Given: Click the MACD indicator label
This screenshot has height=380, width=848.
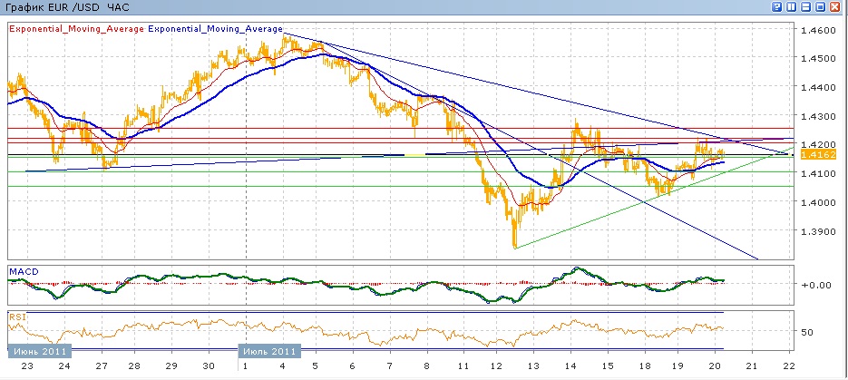Looking at the screenshot, I should pos(24,271).
